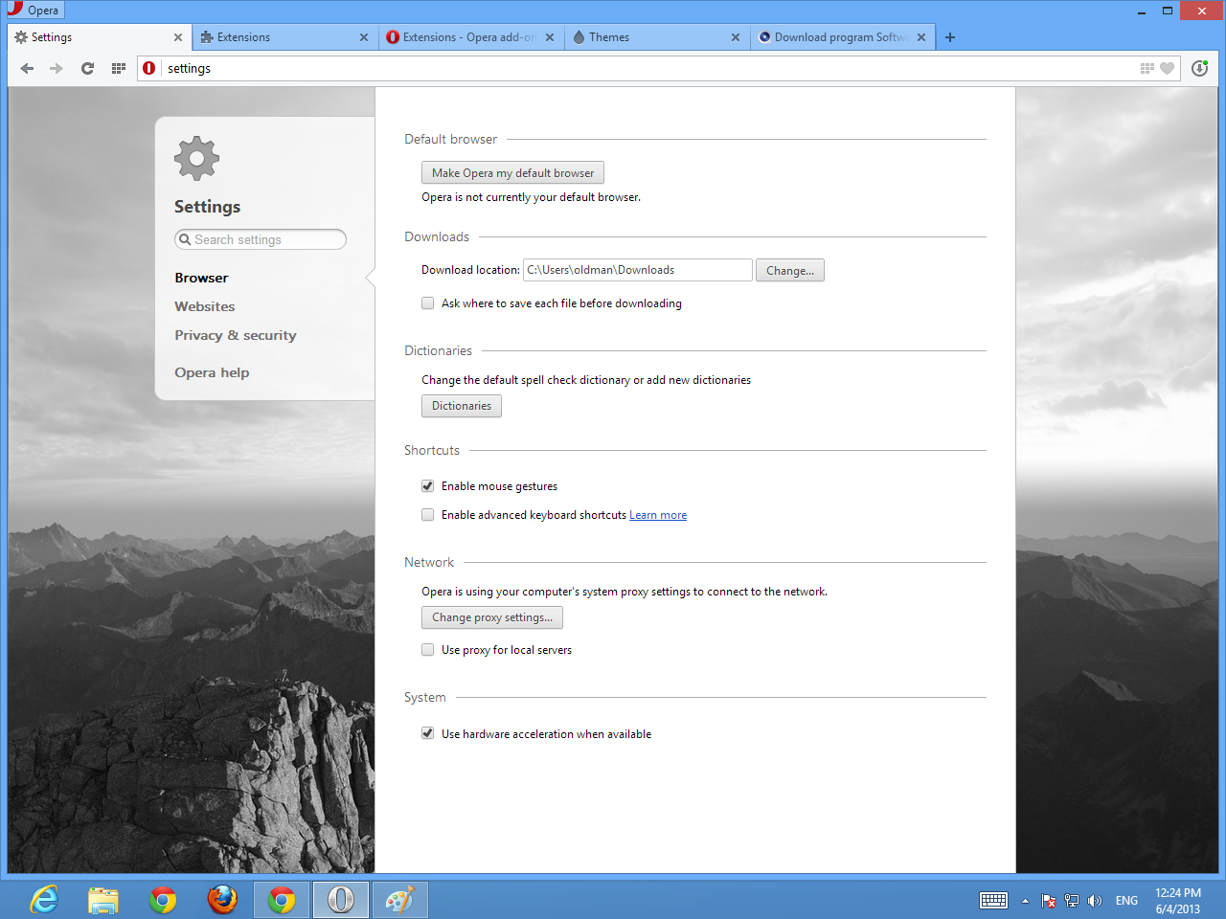Open a new tab with plus button

950,37
